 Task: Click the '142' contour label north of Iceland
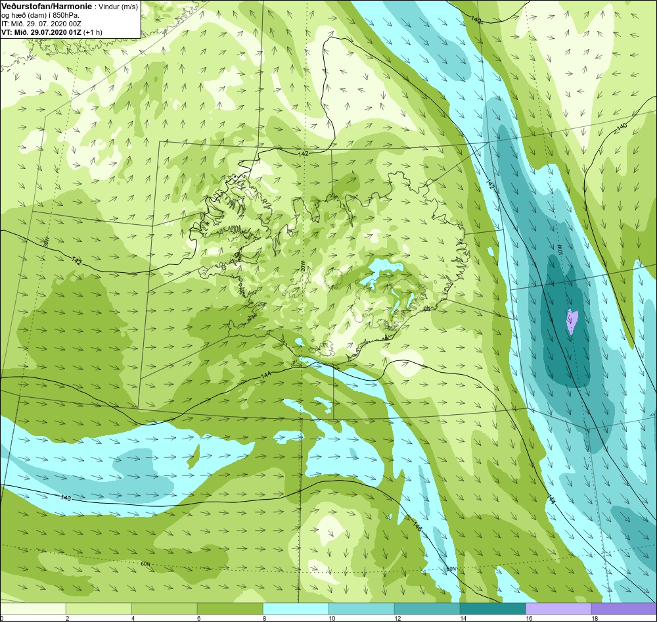304,154
